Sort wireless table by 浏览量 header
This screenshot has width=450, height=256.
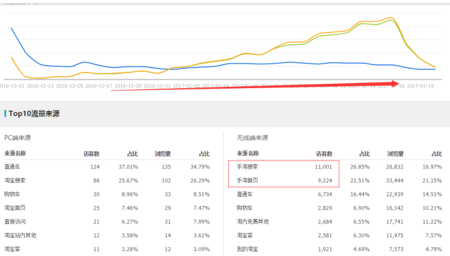pyautogui.click(x=394, y=153)
